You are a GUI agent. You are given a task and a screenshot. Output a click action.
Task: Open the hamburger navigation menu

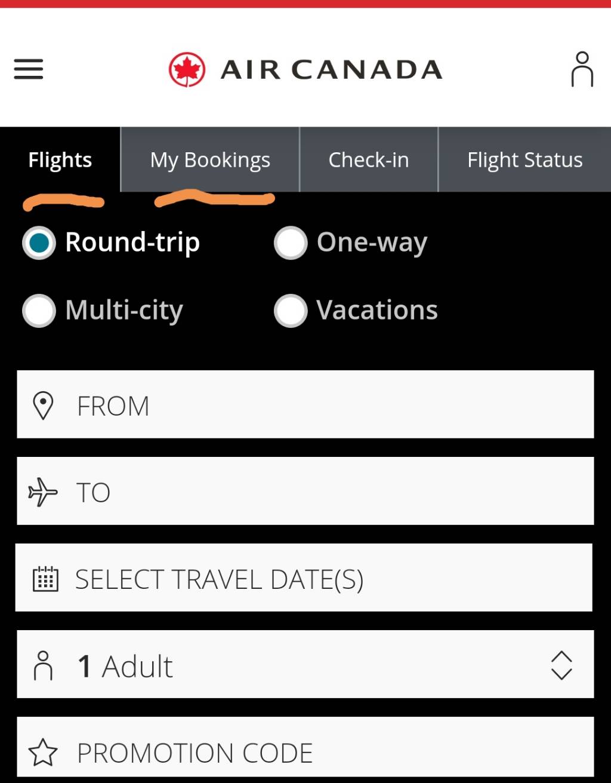pos(29,69)
